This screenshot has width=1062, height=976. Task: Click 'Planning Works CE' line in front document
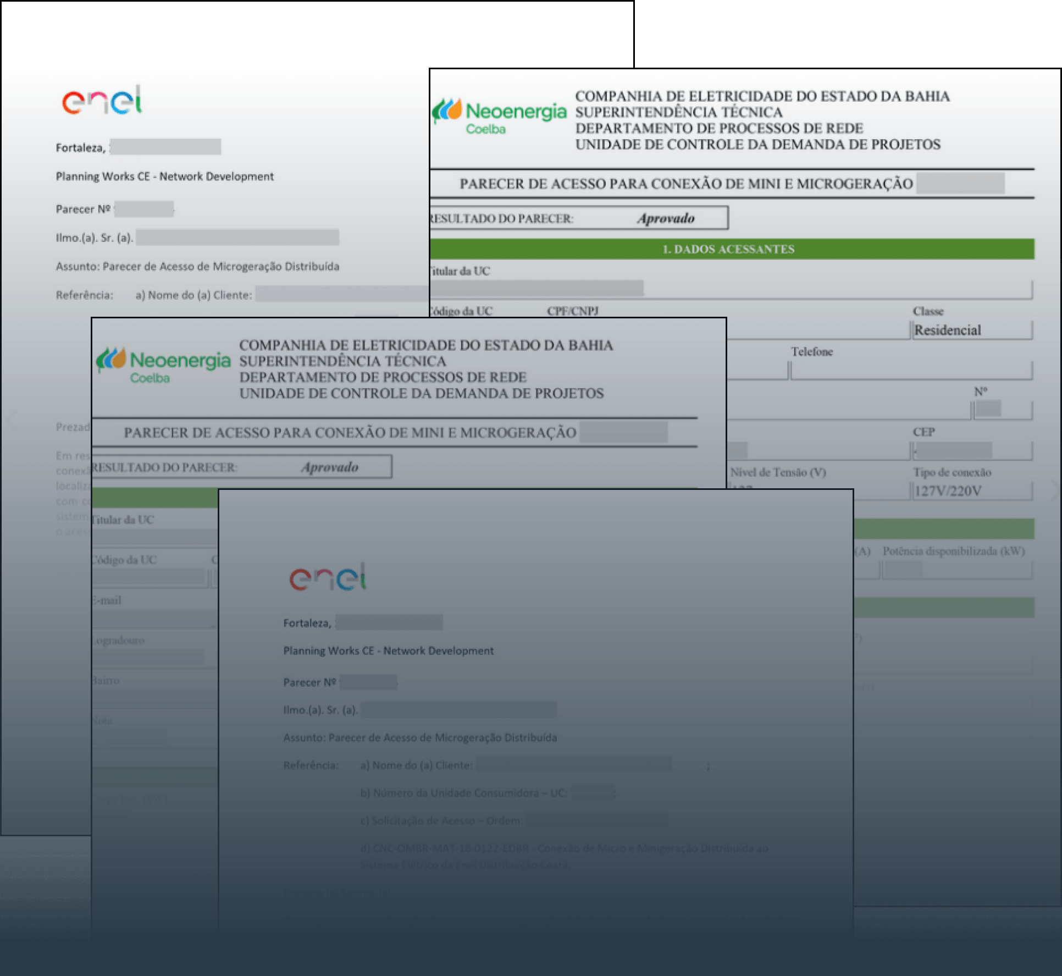pyautogui.click(x=389, y=650)
